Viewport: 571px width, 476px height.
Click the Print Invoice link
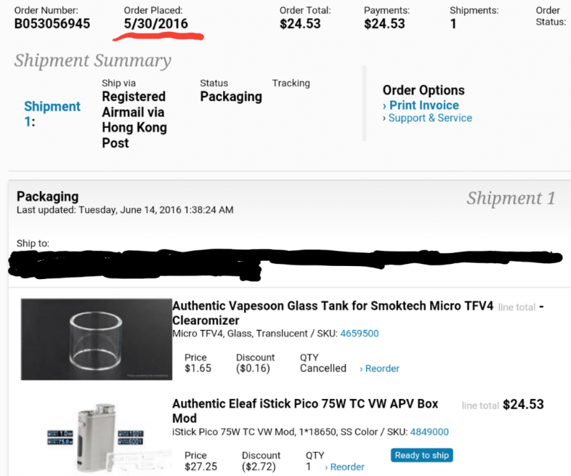tap(424, 105)
